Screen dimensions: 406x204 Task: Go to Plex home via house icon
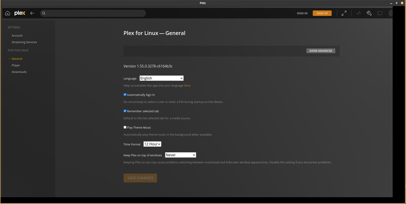tap(7, 13)
